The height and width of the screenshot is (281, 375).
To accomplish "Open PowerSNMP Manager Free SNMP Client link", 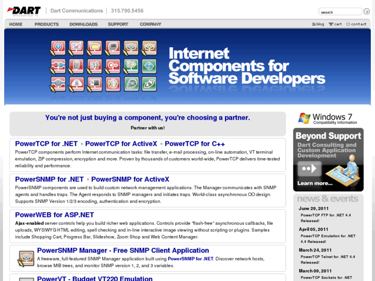I will (x=123, y=251).
